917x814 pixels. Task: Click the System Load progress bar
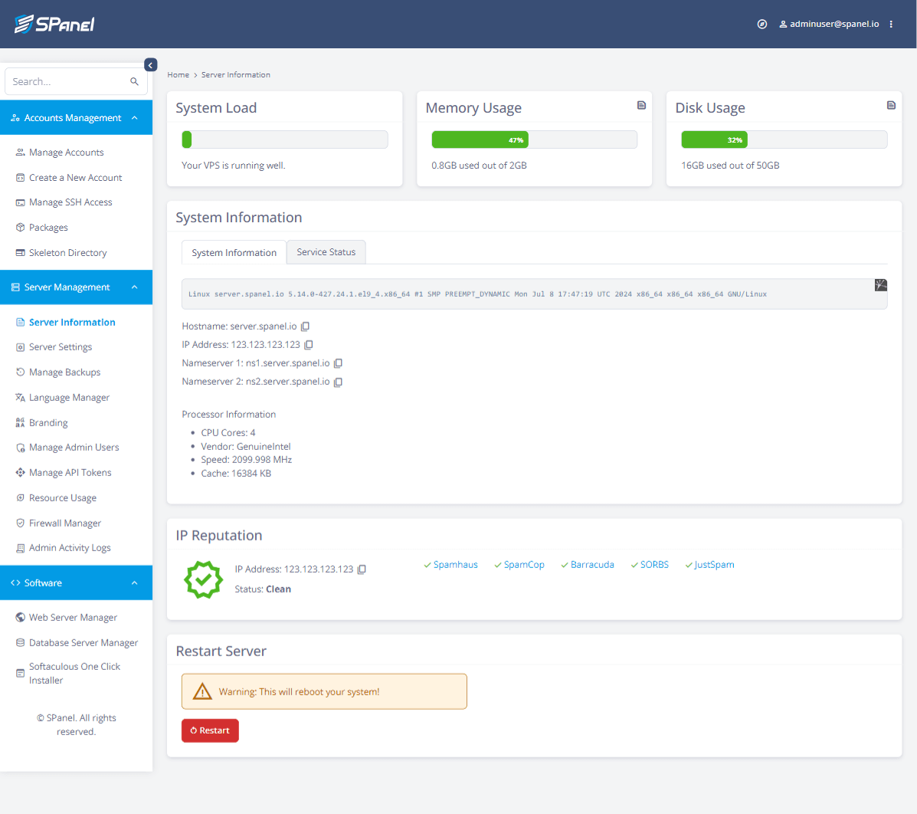tap(284, 139)
